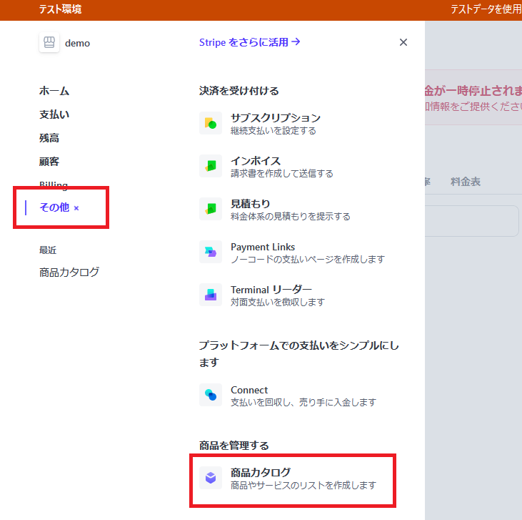The height and width of the screenshot is (520, 522).
Task: Click the 商品カタログ cube icon
Action: coord(210,478)
